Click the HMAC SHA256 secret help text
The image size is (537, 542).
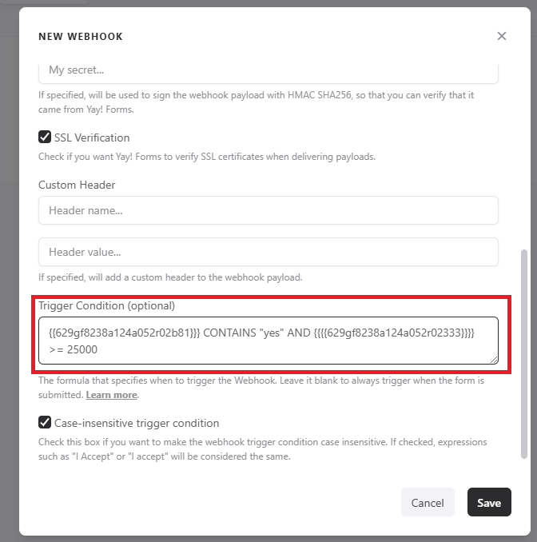pyautogui.click(x=256, y=102)
